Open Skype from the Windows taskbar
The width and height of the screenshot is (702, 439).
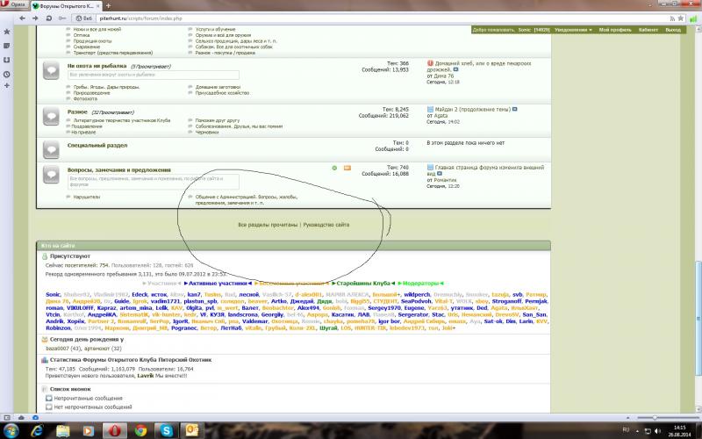click(166, 430)
